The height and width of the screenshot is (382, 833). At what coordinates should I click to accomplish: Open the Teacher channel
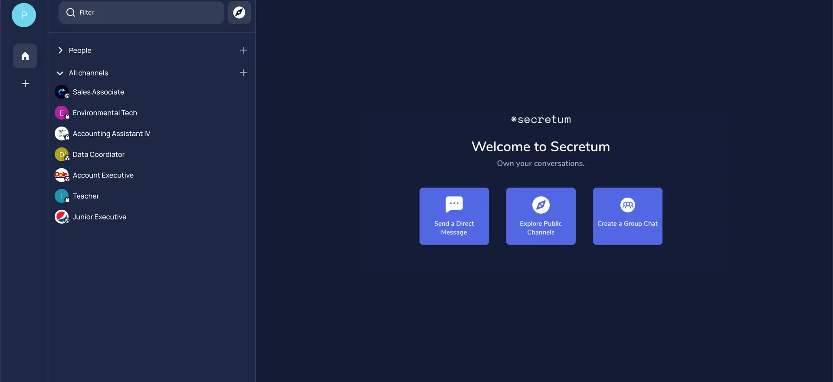(86, 196)
